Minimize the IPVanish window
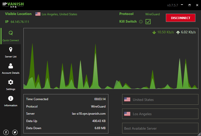Image resolution: width=201 pixels, height=136 pixels. [182, 5]
